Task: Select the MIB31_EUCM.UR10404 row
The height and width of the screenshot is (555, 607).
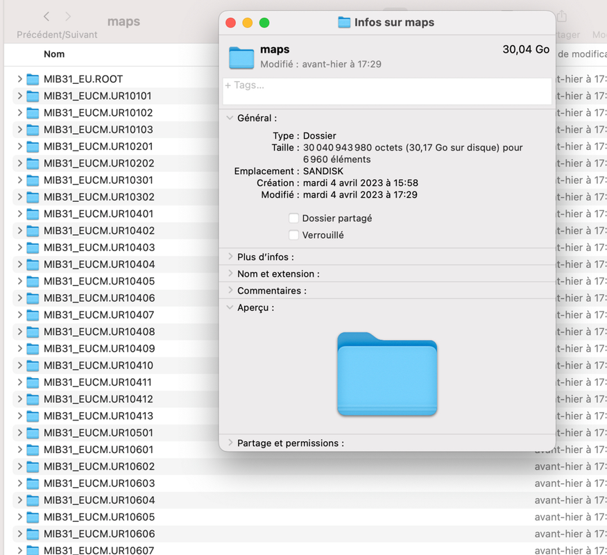Action: click(116, 264)
